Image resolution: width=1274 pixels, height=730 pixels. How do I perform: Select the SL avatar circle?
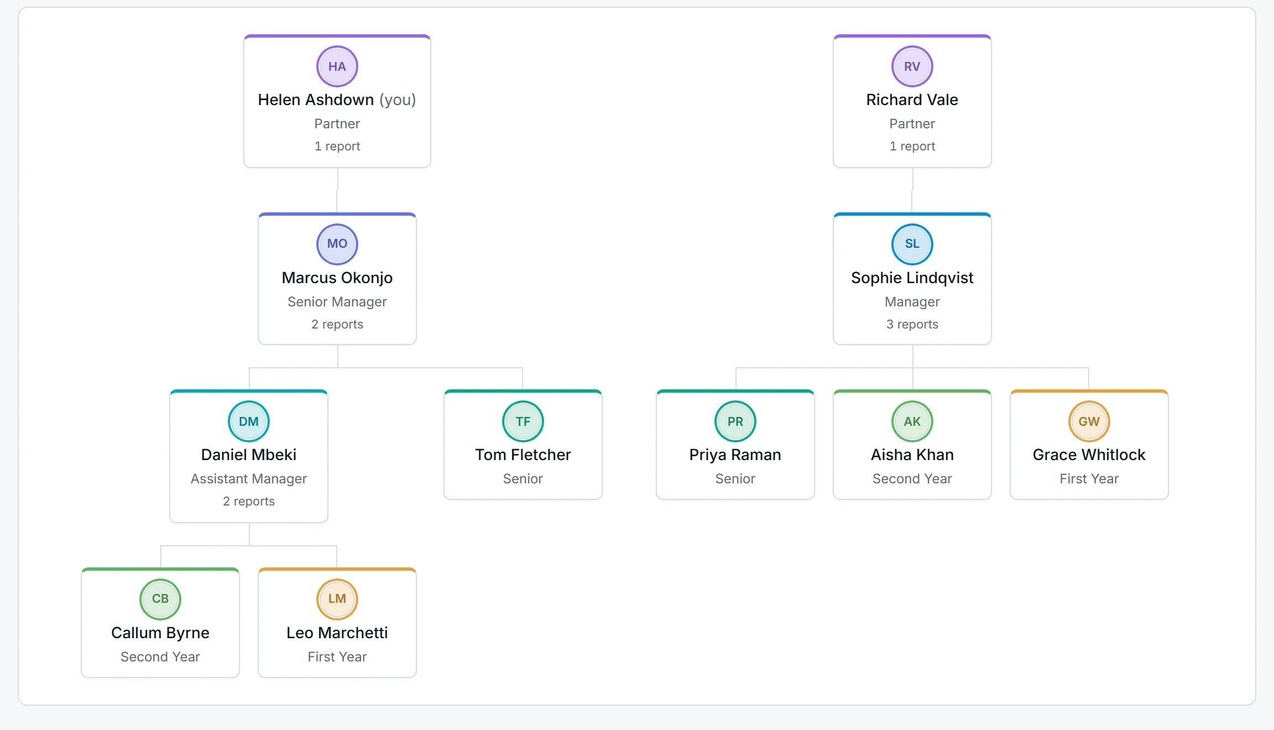(x=912, y=244)
